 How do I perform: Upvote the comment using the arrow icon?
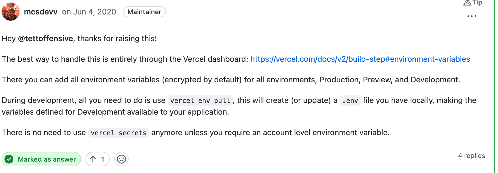click(x=93, y=159)
